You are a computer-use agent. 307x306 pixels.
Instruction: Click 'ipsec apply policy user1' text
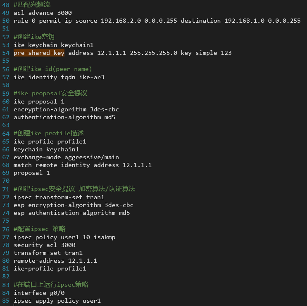coord(57,301)
